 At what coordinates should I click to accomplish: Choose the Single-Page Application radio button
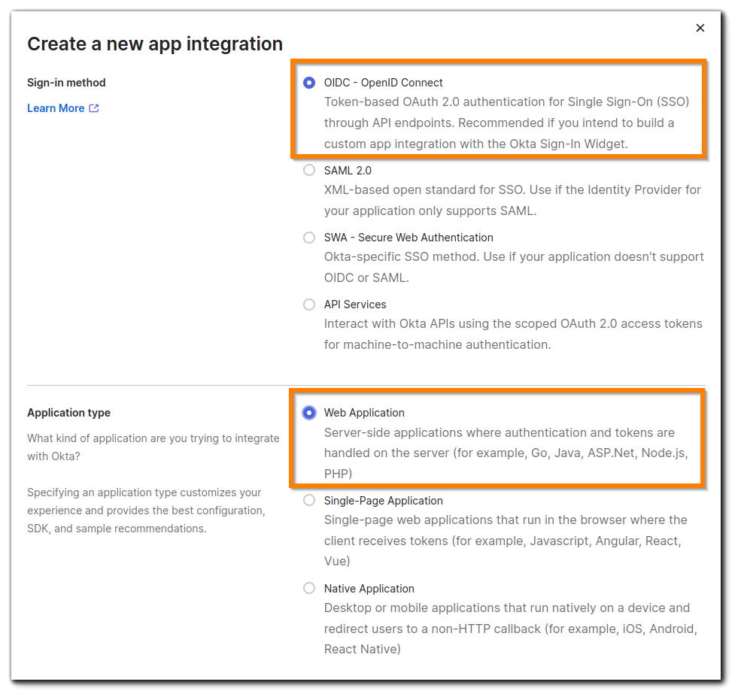tap(309, 500)
